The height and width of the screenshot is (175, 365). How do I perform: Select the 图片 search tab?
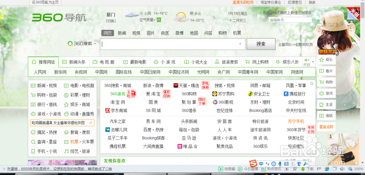pos(151,33)
